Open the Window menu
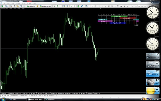 (x=29, y=3)
